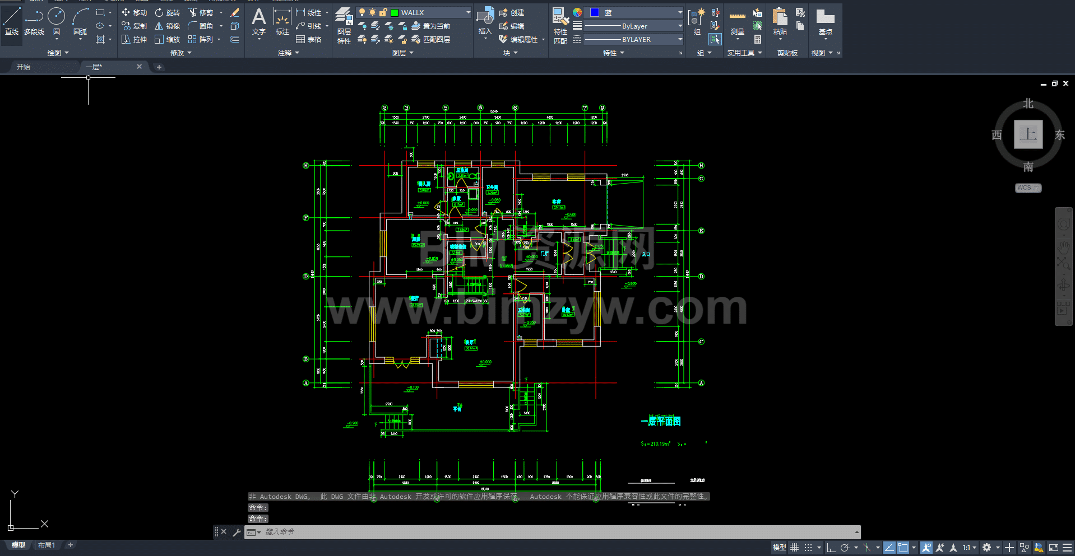Click the 匹配图层 button
This screenshot has width=1075, height=556.
click(x=430, y=39)
